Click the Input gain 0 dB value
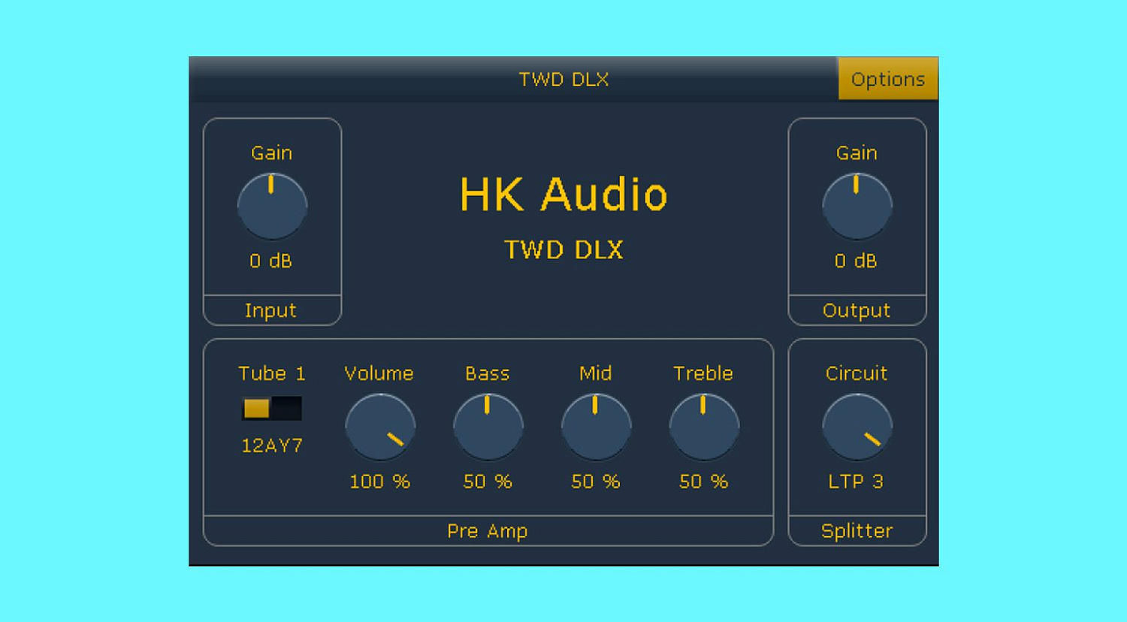 coord(270,261)
